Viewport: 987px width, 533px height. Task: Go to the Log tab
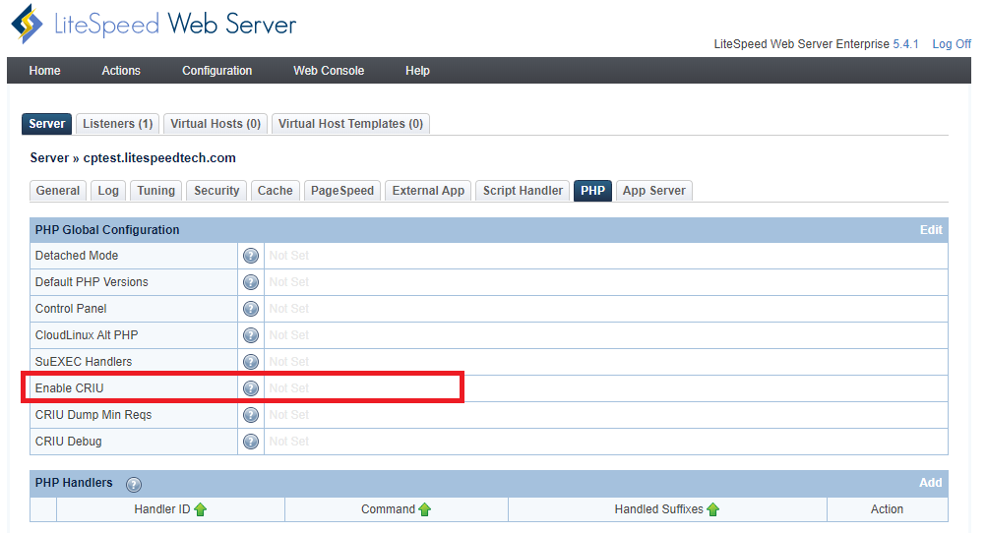[108, 191]
